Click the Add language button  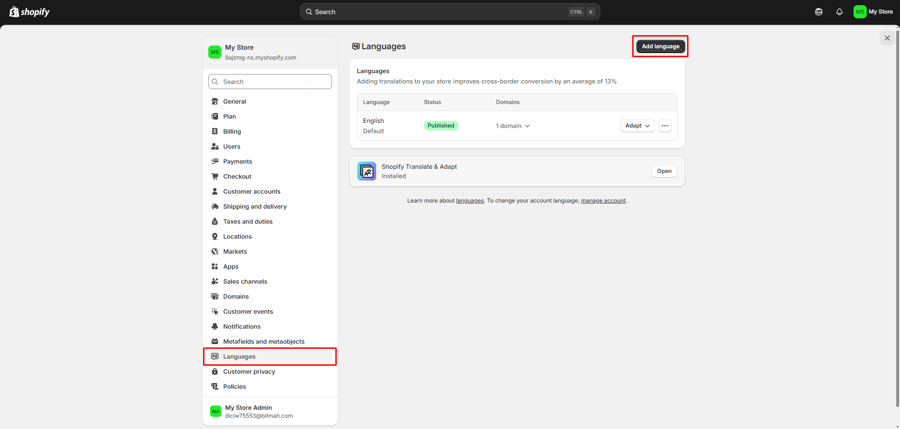click(660, 46)
